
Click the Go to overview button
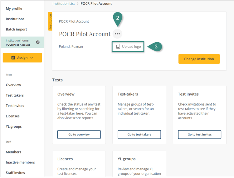click(79, 135)
